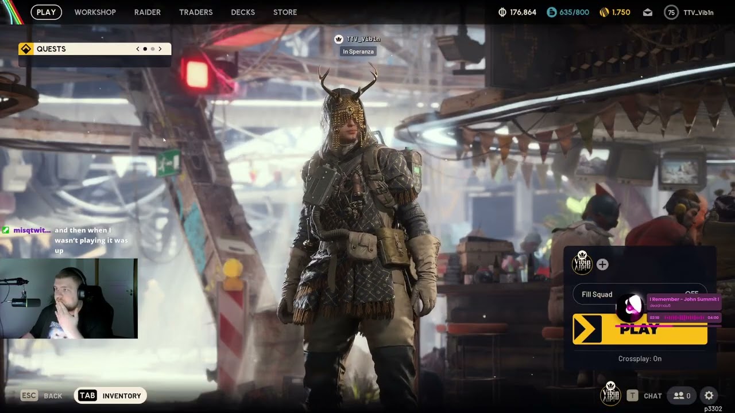The image size is (735, 413).
Task: Open the TTV_Vib1n profile name in header
Action: 698,13
